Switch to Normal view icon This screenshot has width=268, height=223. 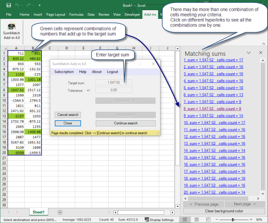pos(185,220)
